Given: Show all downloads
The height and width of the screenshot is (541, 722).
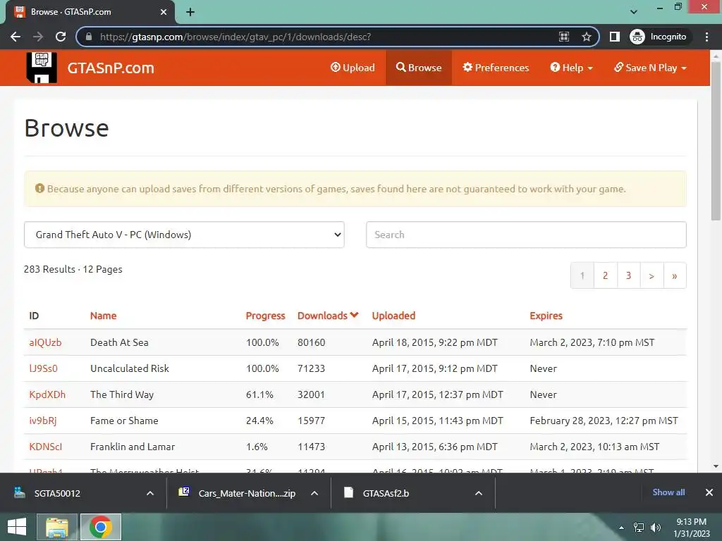Looking at the screenshot, I should point(668,492).
